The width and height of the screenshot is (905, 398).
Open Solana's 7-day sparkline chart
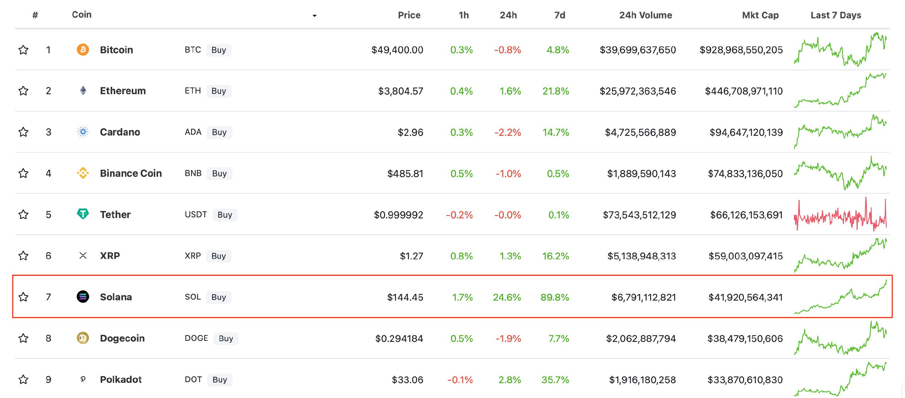pyautogui.click(x=840, y=296)
